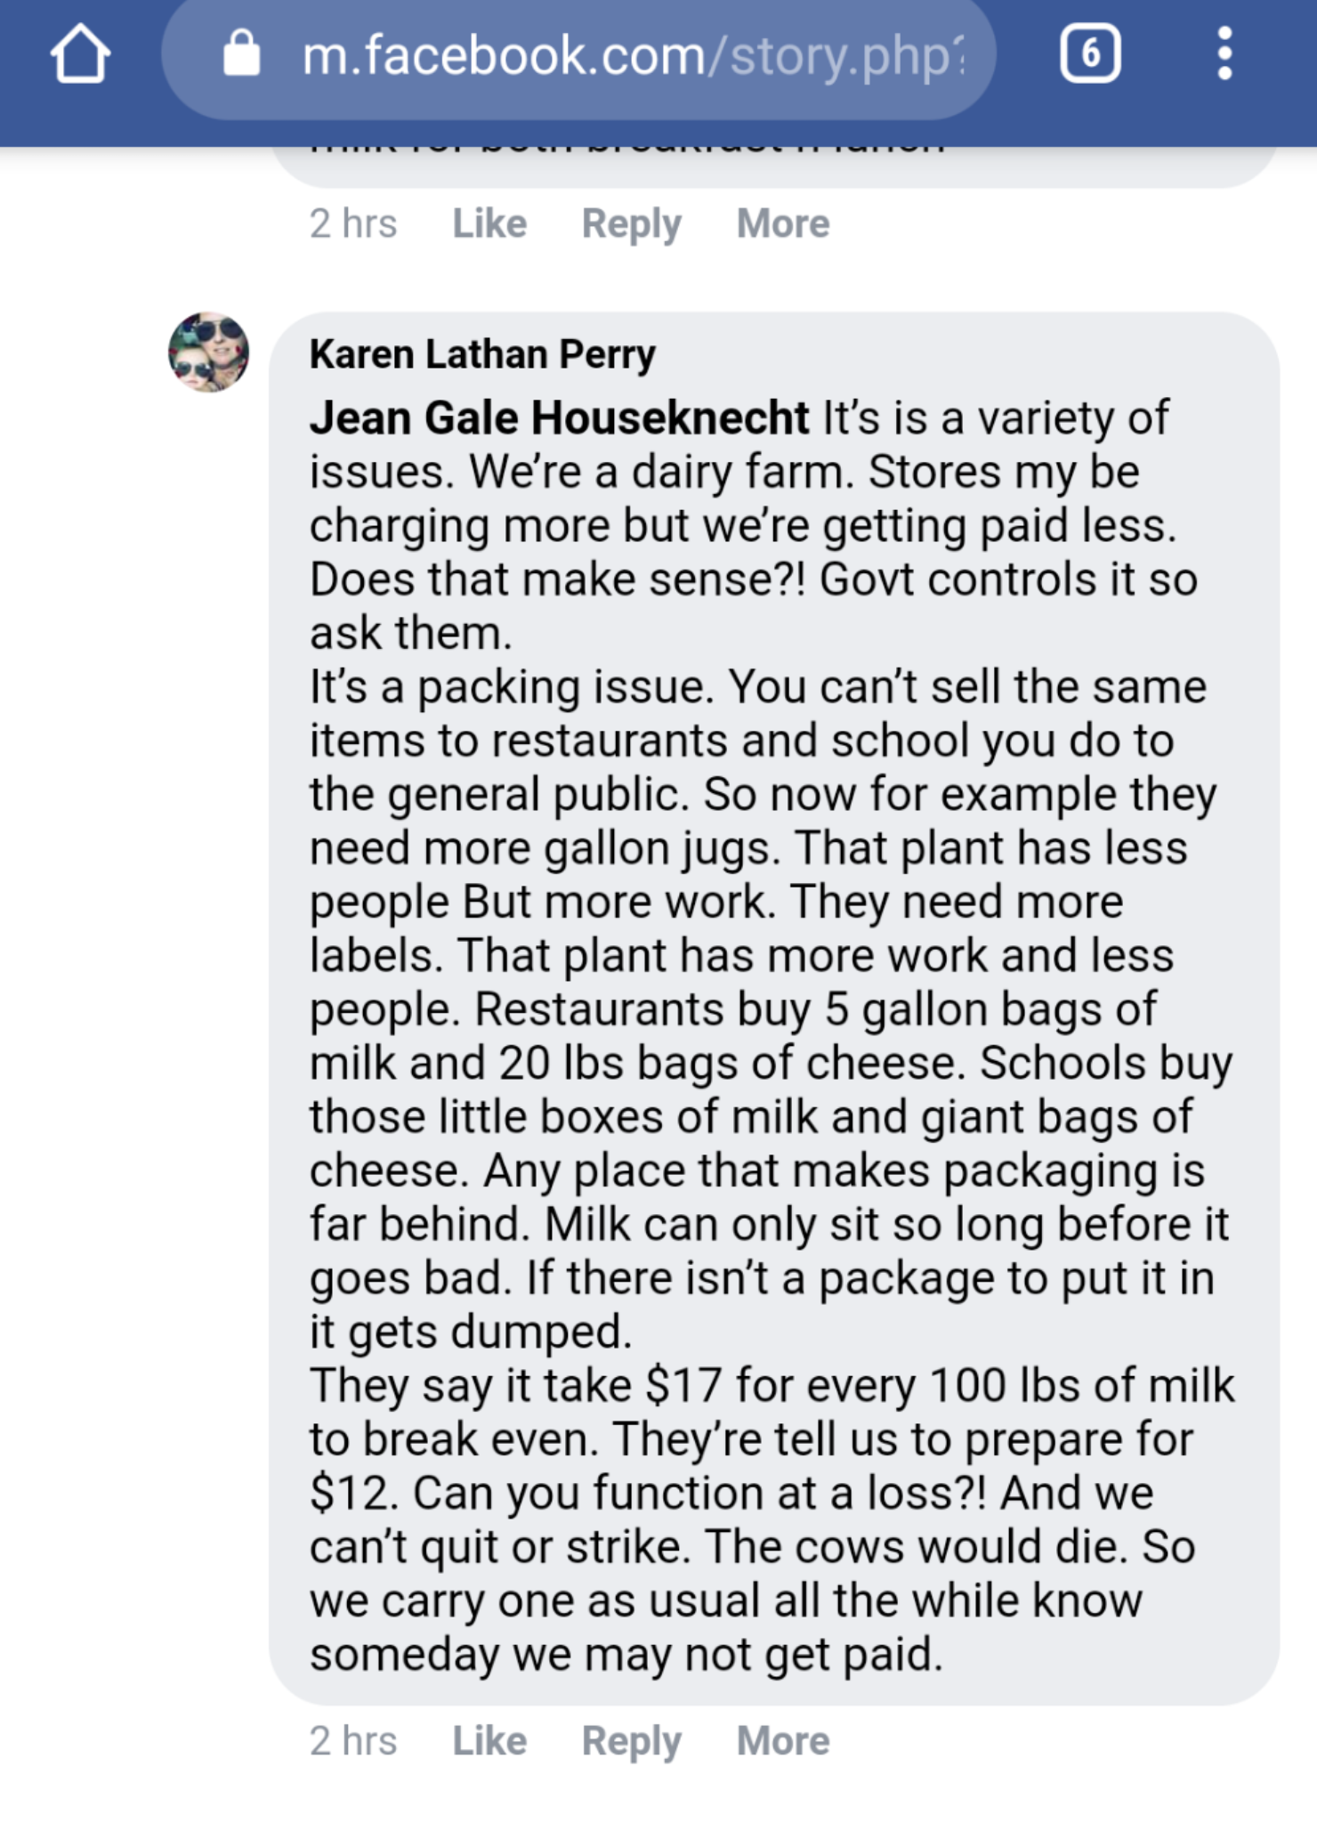
Task: Tap the sentence "We're a dairy farm"
Action: pos(660,472)
